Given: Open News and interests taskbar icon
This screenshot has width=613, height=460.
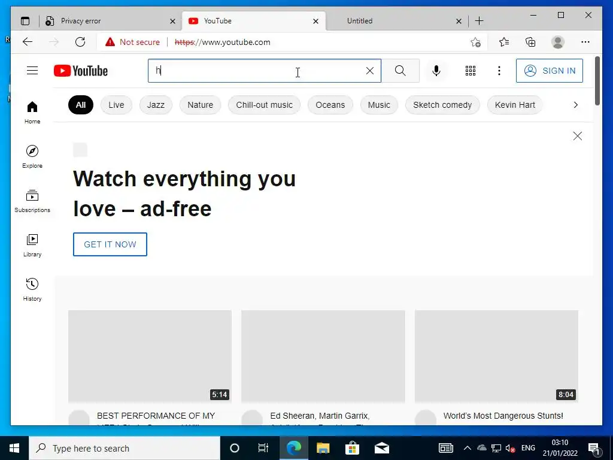Looking at the screenshot, I should pyautogui.click(x=445, y=448).
